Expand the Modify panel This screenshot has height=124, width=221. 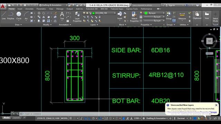[47, 25]
